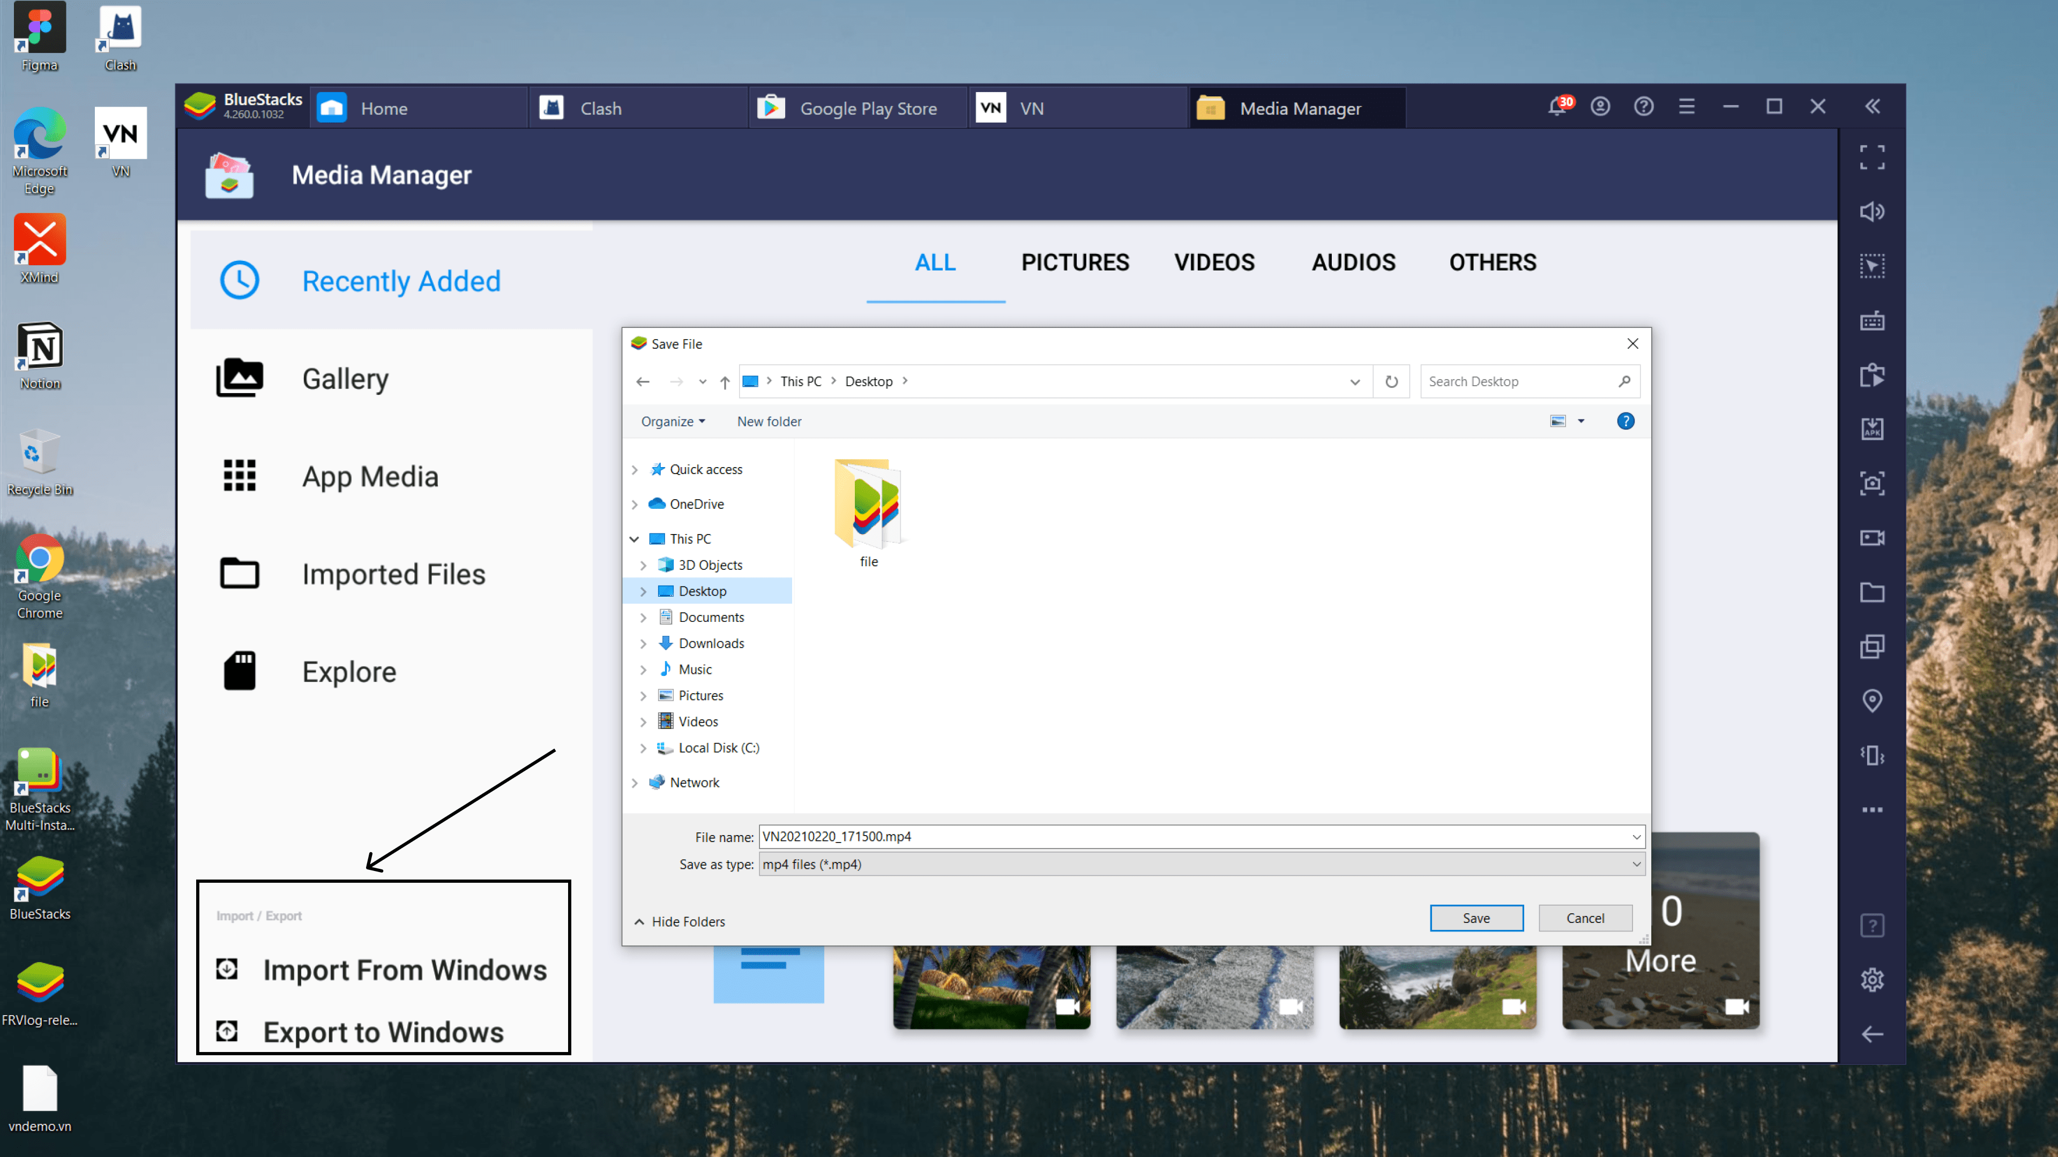Open the Organize menu in the dialog
Screen dimensions: 2058x1157
pos(673,421)
